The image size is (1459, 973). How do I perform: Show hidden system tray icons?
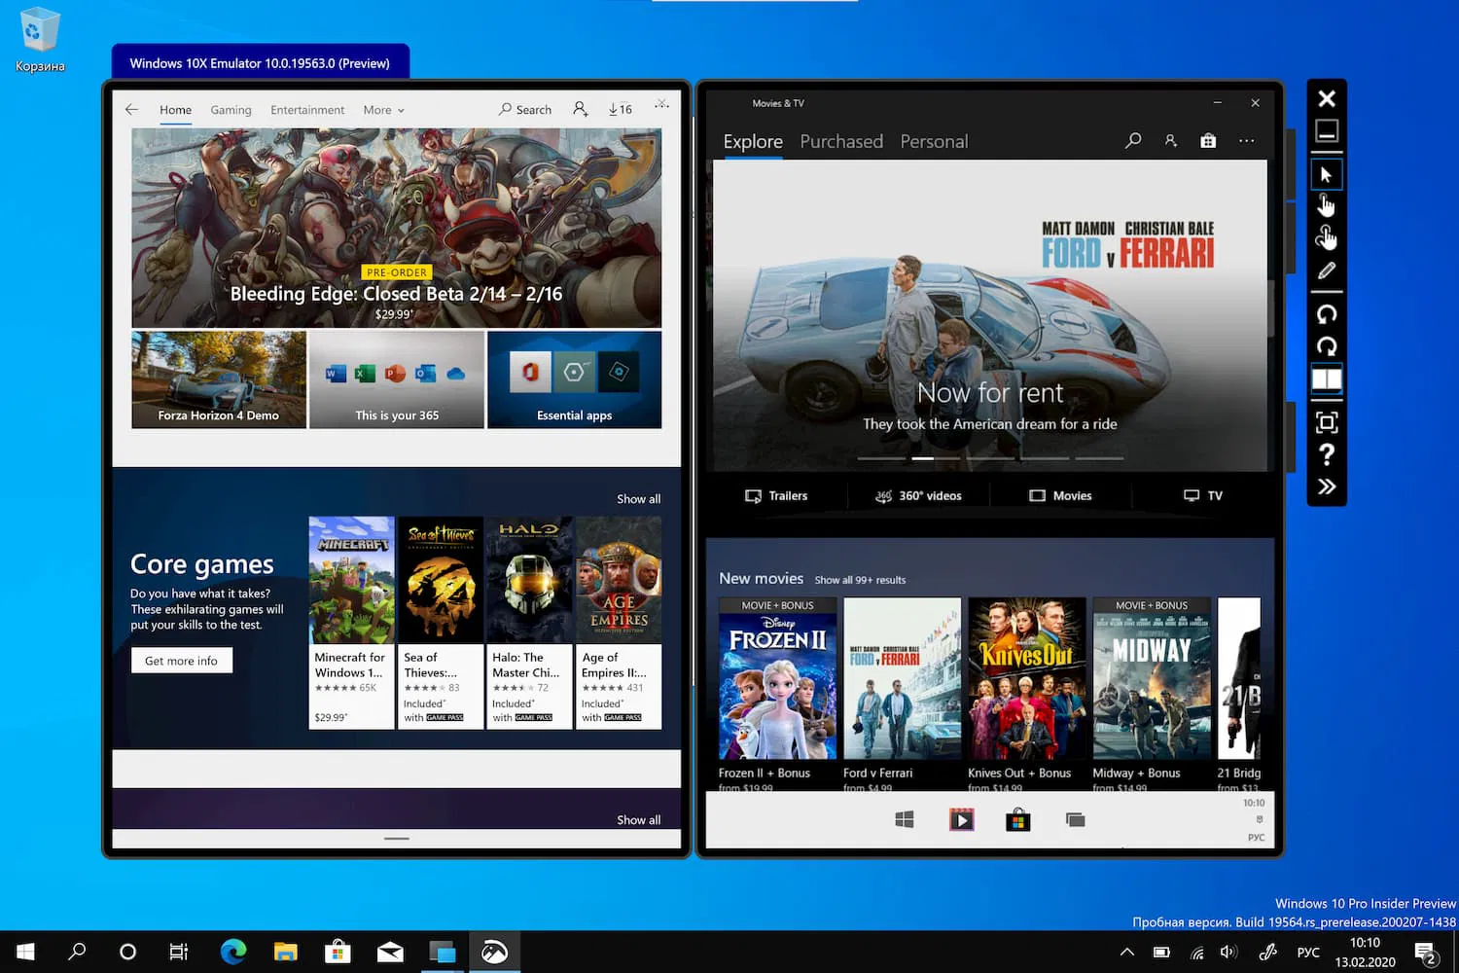(x=1126, y=952)
